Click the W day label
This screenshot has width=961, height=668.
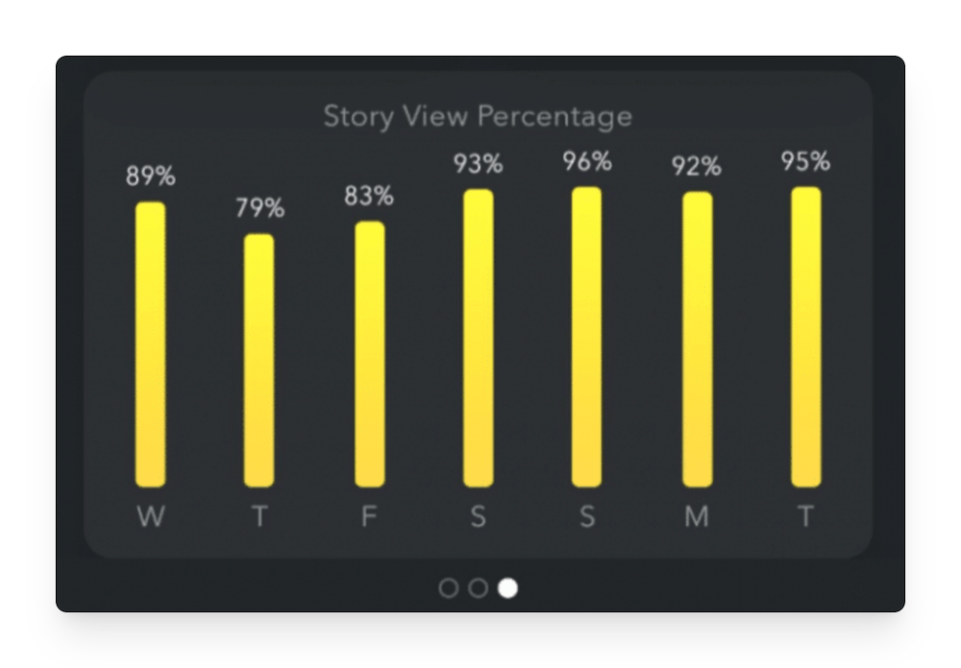151,517
